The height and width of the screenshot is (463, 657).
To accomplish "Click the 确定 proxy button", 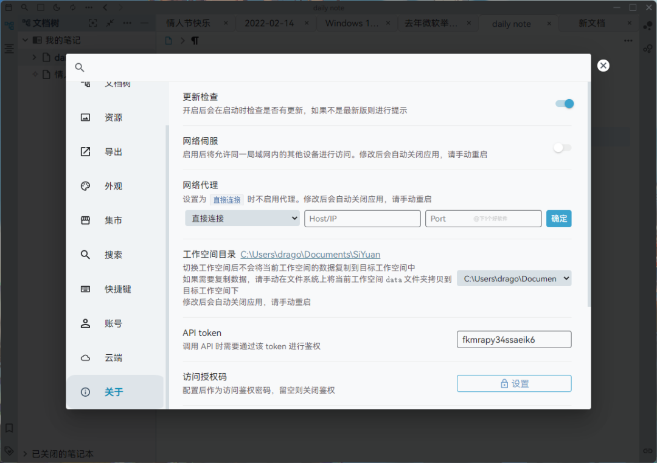I will (x=558, y=218).
